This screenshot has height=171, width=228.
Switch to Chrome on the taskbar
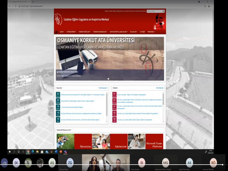pyautogui.click(x=28, y=152)
